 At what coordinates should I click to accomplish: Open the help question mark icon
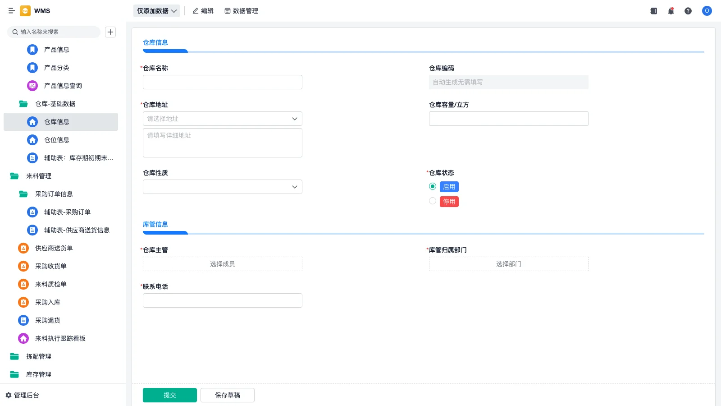(688, 11)
